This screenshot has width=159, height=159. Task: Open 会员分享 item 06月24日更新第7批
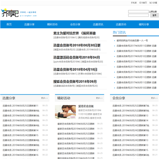point(131,125)
